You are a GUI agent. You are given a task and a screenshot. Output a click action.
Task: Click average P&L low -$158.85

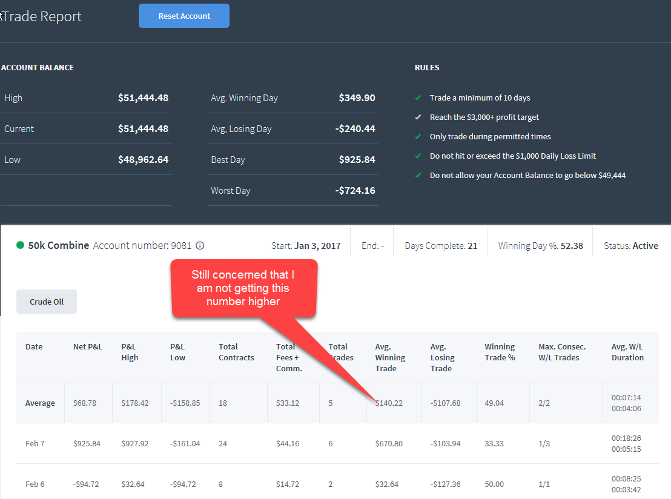point(185,403)
